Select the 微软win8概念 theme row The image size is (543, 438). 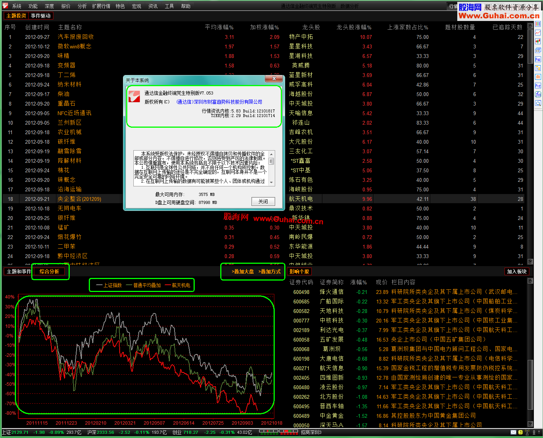pyautogui.click(x=263, y=47)
